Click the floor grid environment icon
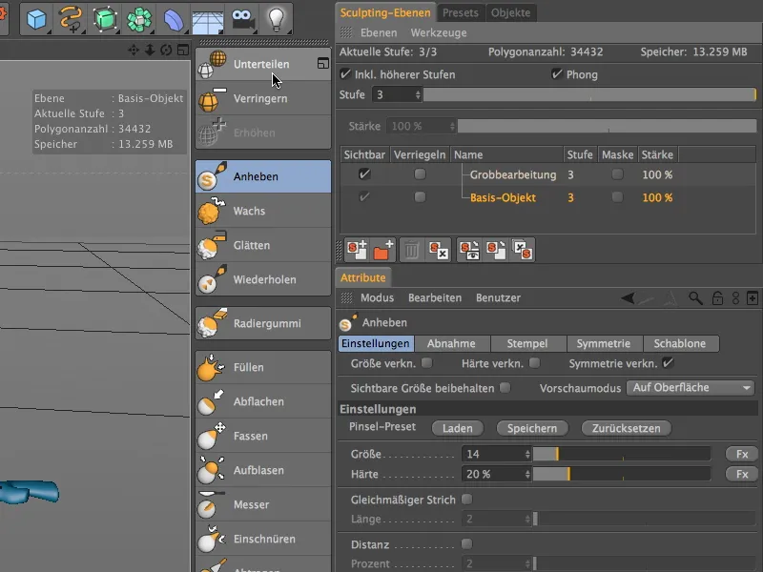763x572 pixels. 208,21
